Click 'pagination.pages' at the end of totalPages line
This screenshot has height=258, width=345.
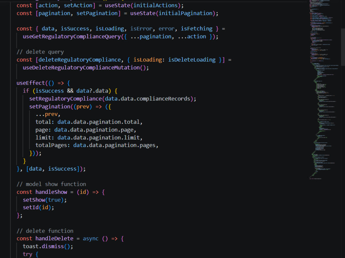(x=130, y=146)
